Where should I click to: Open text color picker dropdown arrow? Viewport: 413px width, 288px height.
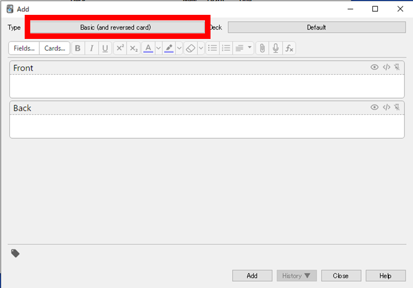pyautogui.click(x=159, y=48)
